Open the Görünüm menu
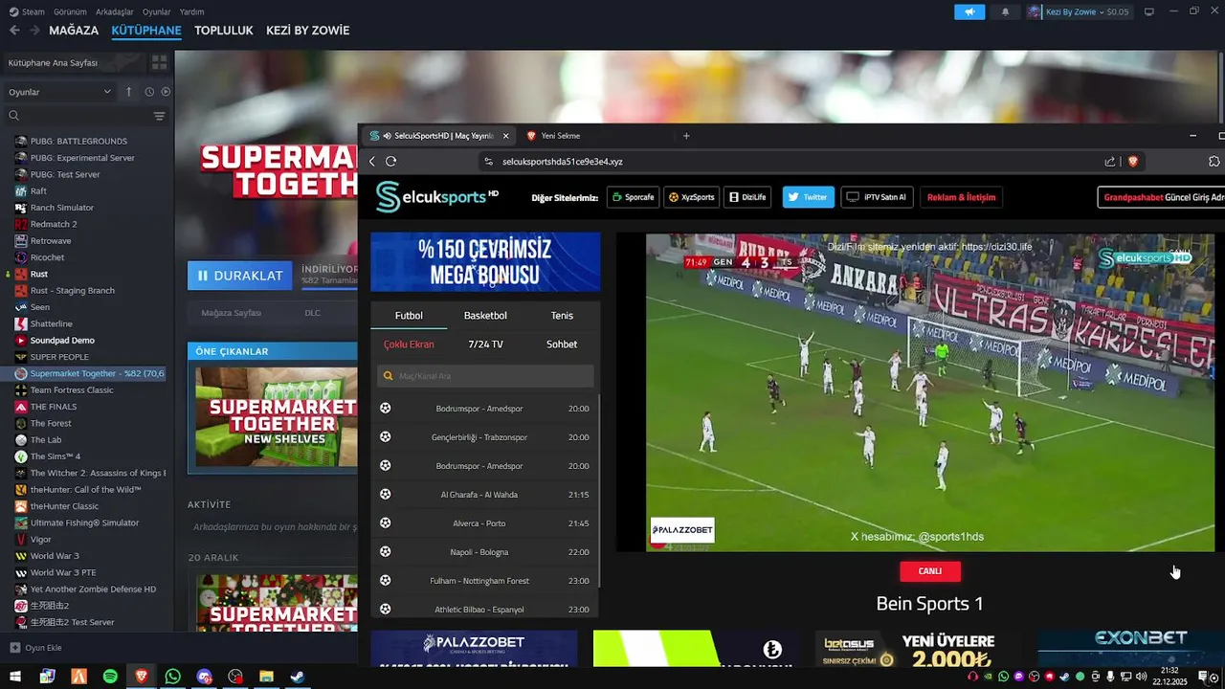The image size is (1225, 689). click(70, 11)
